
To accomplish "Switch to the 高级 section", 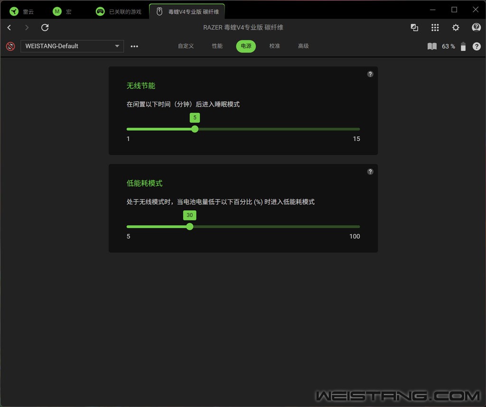I will 303,46.
